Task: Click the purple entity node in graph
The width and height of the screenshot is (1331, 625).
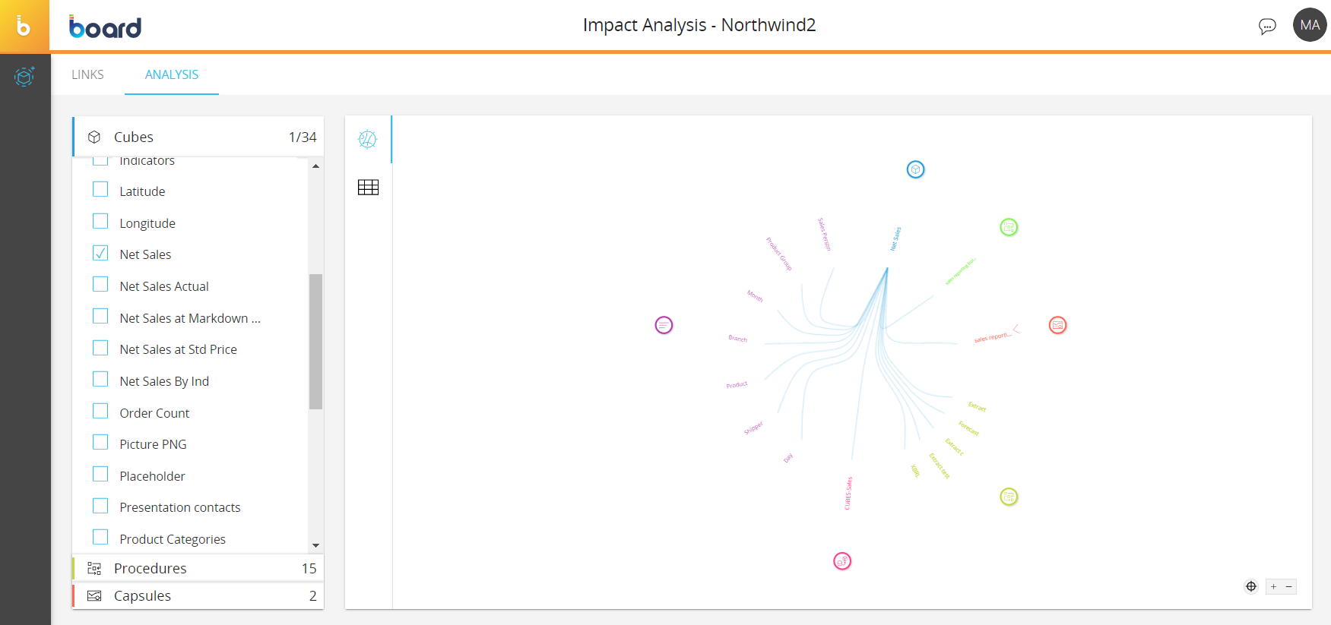Action: pyautogui.click(x=664, y=325)
